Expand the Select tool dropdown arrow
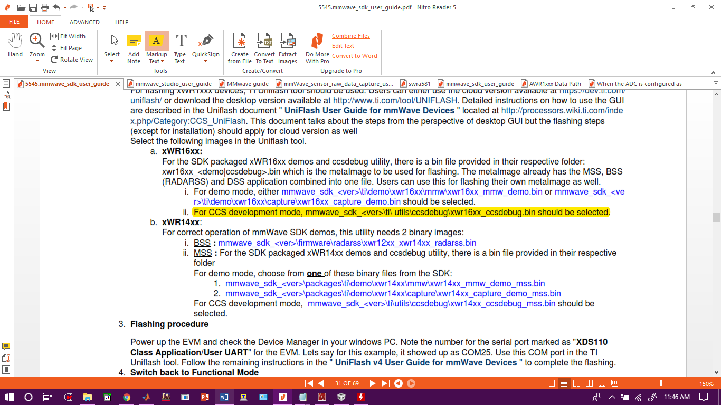721x405 pixels. point(111,61)
